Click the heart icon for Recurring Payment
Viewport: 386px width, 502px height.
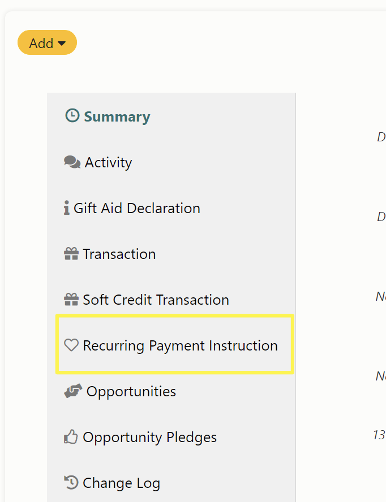(71, 345)
